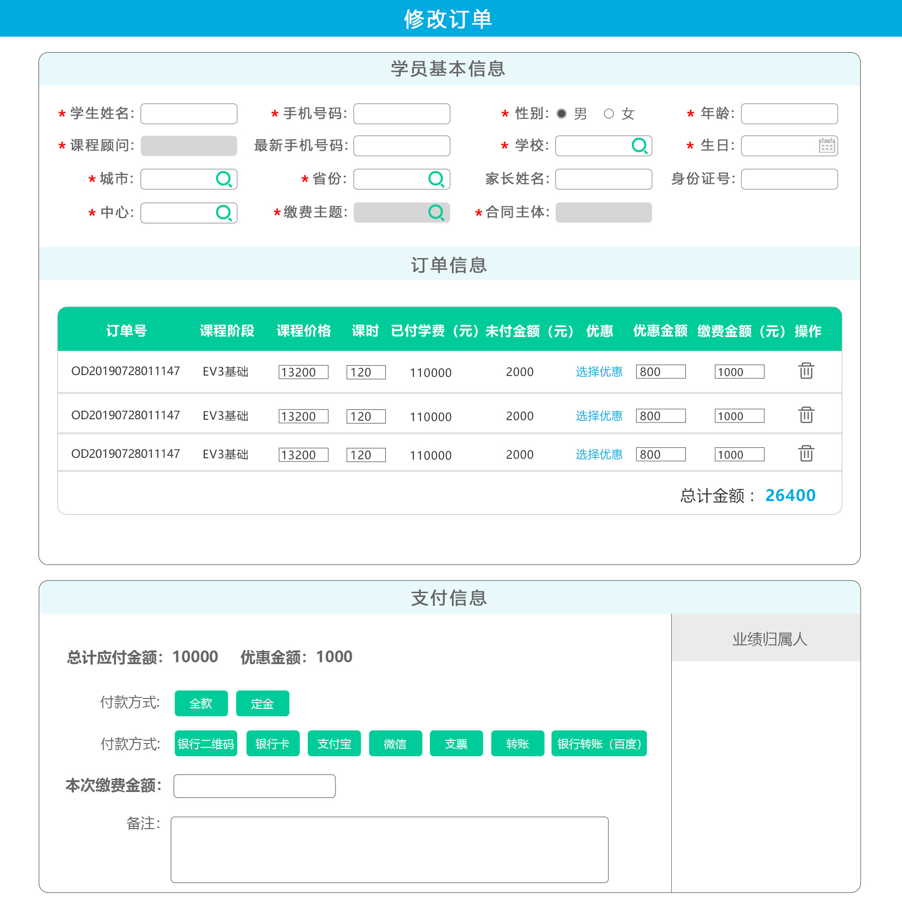
Task: Edit 优惠金额 800 in first order row
Action: pos(661,371)
